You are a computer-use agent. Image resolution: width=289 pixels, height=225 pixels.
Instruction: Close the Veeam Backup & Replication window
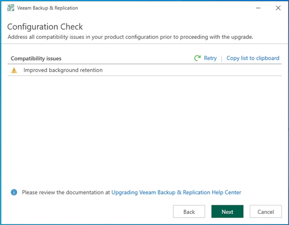pos(278,8)
